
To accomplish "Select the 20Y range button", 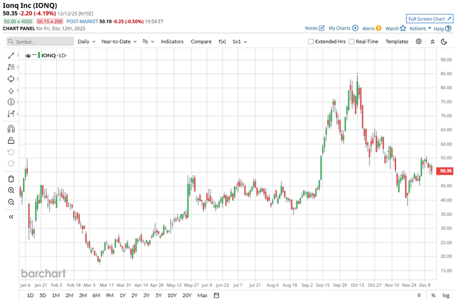I will (x=187, y=295).
